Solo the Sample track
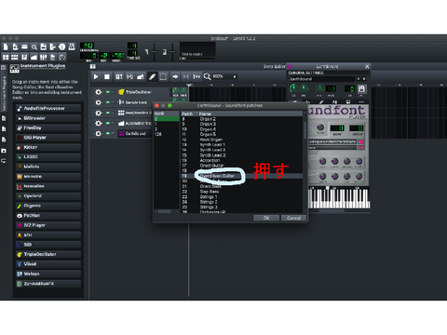This screenshot has width=447, height=335. pos(113,102)
